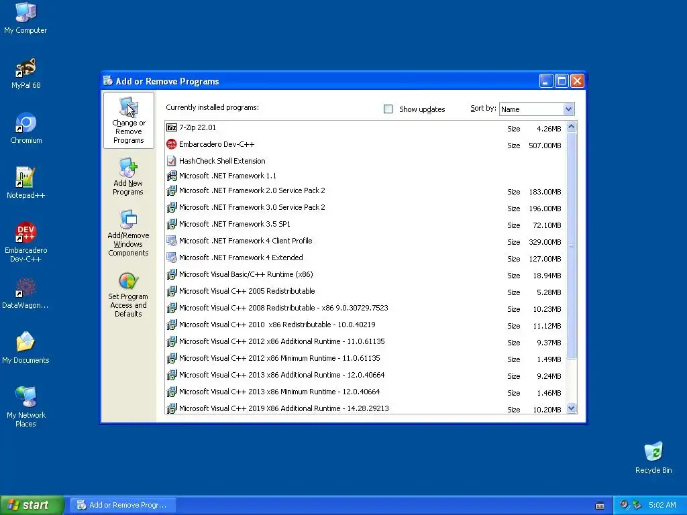The image size is (687, 515).
Task: Click the HashCheck Shell Extension icon
Action: point(172,161)
